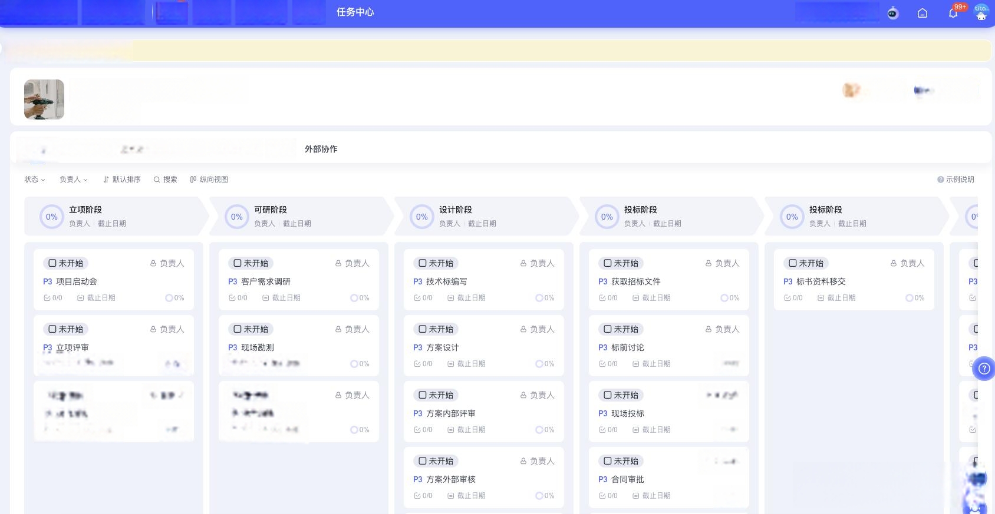
Task: Click the 0% progress on 客户需求调研 card
Action: (x=360, y=298)
